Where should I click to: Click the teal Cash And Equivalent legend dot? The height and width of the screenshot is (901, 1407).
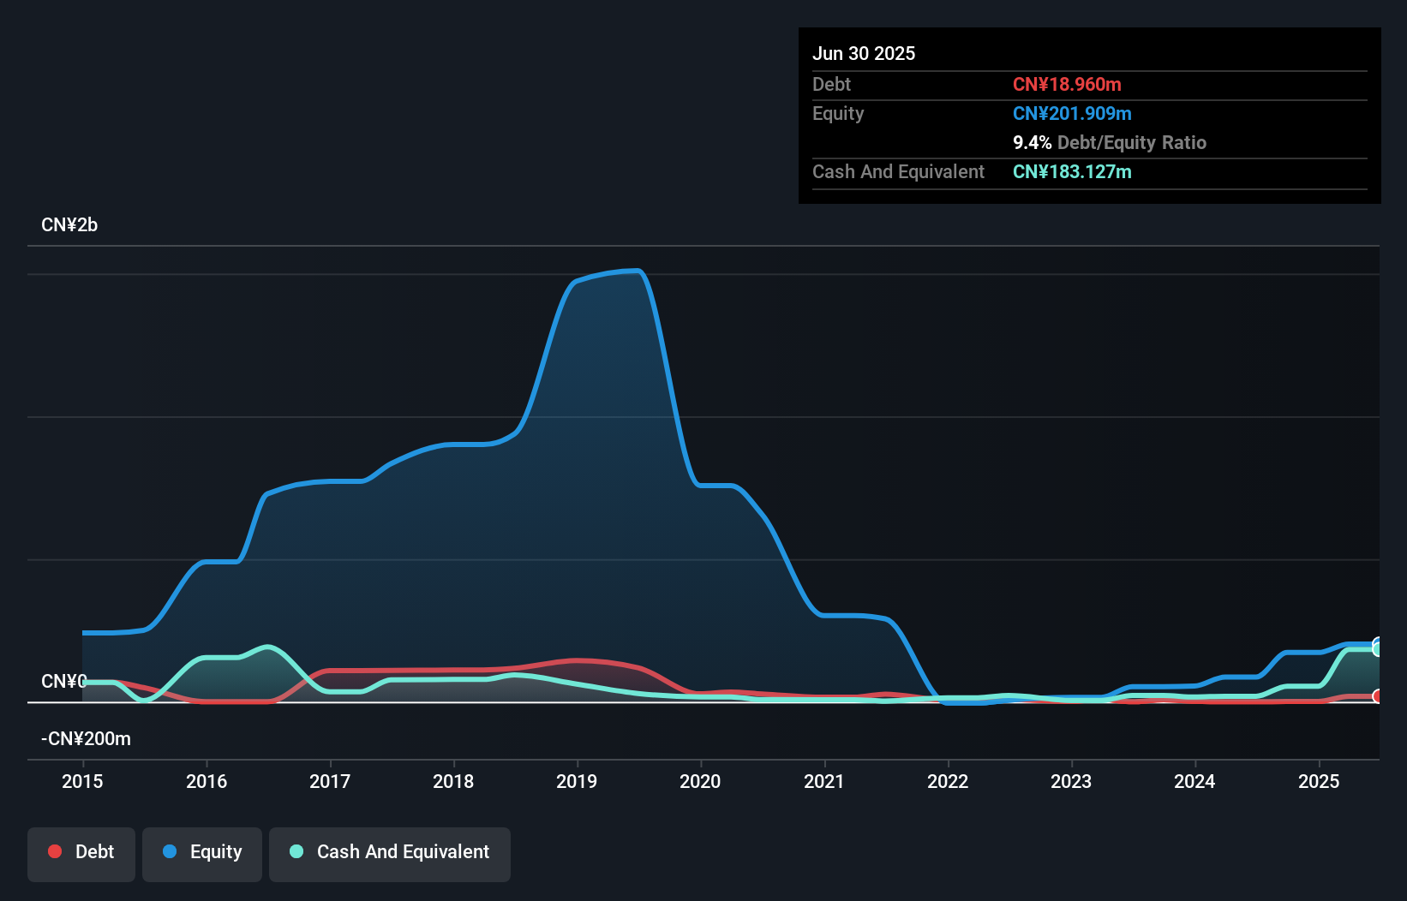296,851
